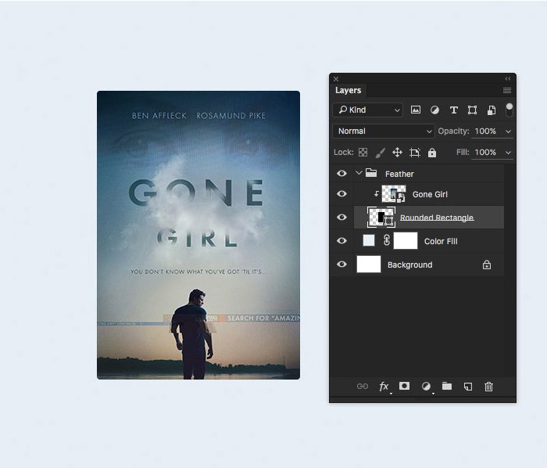
Task: Create a new layer
Action: (468, 387)
